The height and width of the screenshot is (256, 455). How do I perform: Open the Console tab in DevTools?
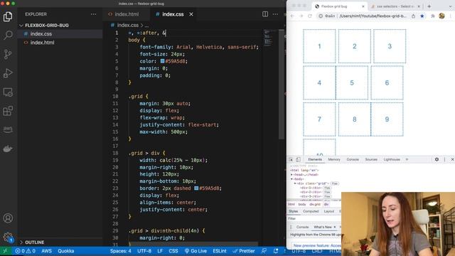point(353,159)
